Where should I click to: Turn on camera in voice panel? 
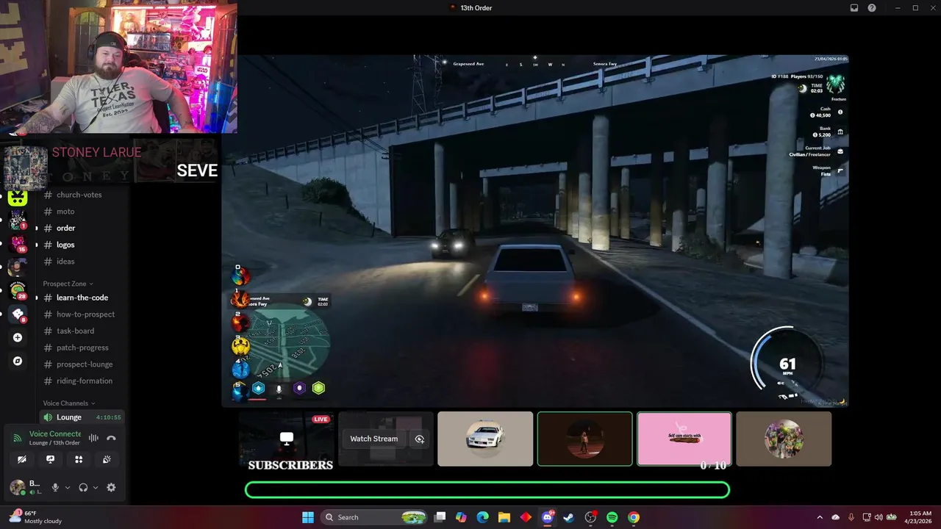point(22,459)
